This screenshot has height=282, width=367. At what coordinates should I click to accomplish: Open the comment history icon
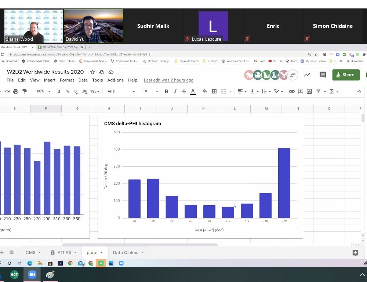[x=323, y=75]
